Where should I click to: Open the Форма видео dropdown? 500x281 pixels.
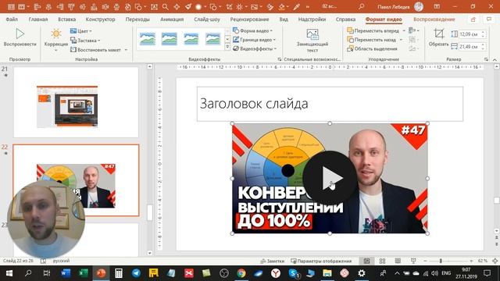point(253,30)
